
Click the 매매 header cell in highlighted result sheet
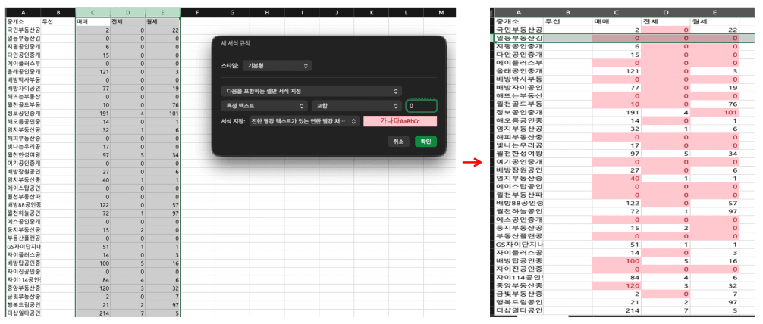[x=617, y=21]
